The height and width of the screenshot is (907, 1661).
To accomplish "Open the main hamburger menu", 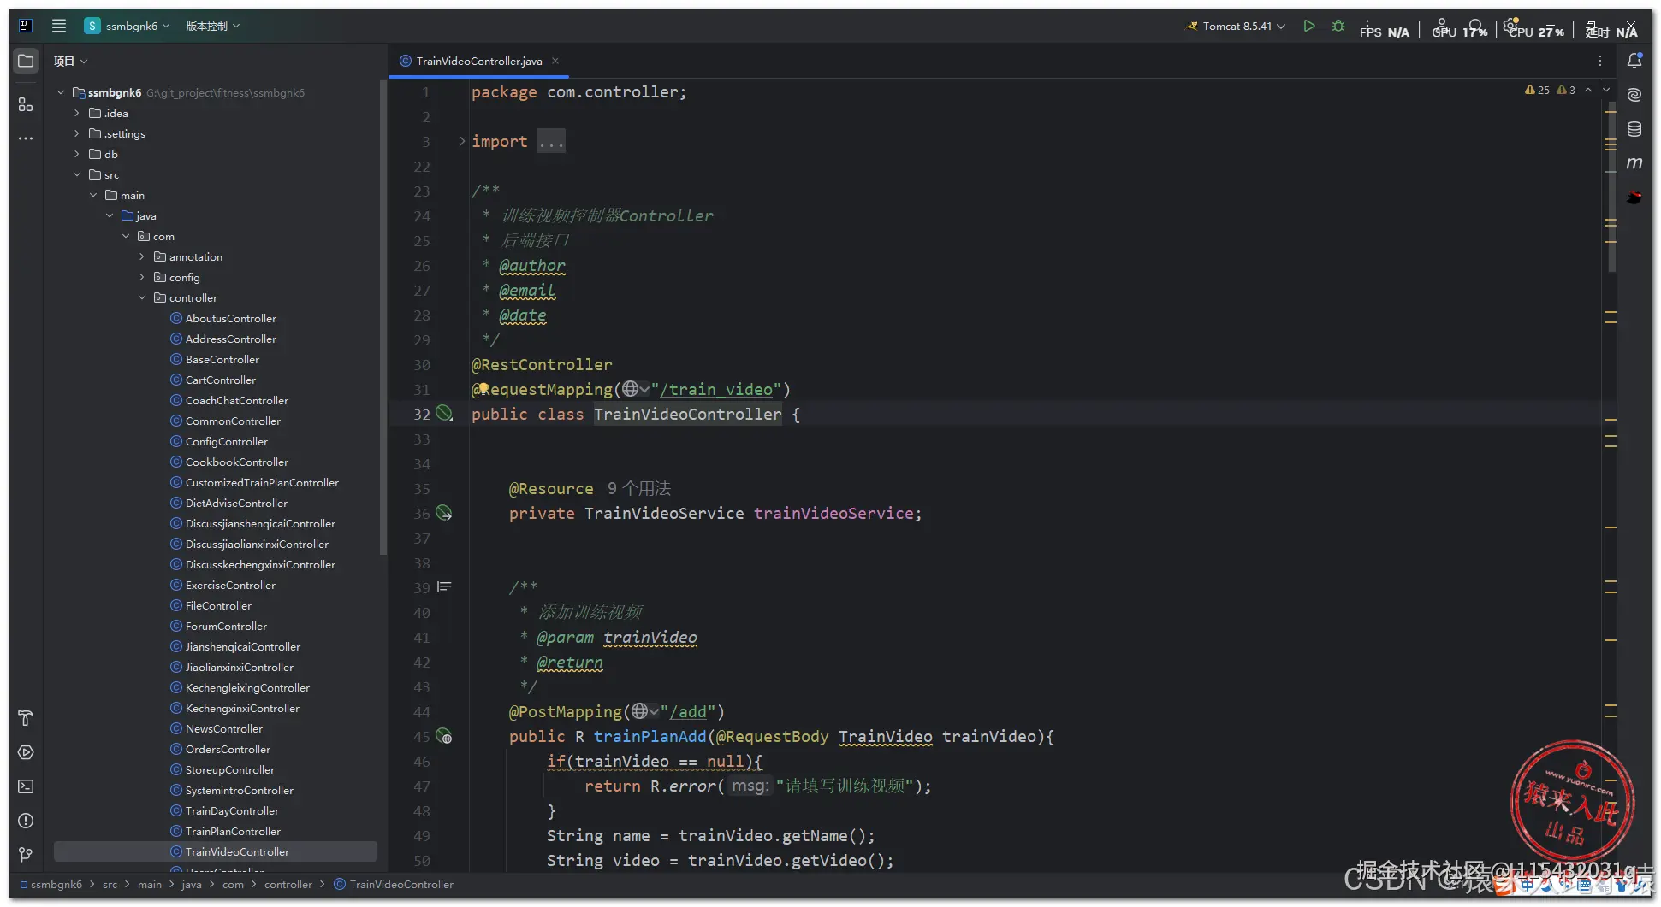I will click(x=58, y=26).
